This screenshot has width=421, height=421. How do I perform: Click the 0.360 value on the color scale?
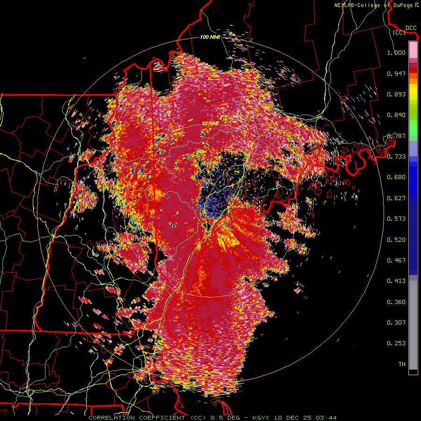396,302
